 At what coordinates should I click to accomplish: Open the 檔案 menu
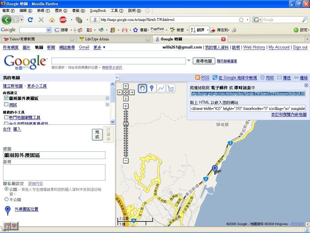tap(8, 11)
